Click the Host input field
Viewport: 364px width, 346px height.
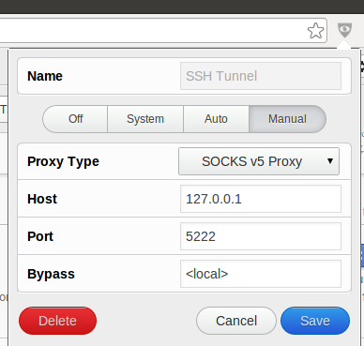(x=261, y=199)
